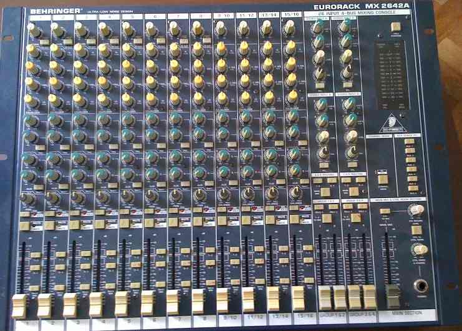462x331 pixels.
Task: Tap the BEHRINGER brand name at top left
Action: [55, 11]
